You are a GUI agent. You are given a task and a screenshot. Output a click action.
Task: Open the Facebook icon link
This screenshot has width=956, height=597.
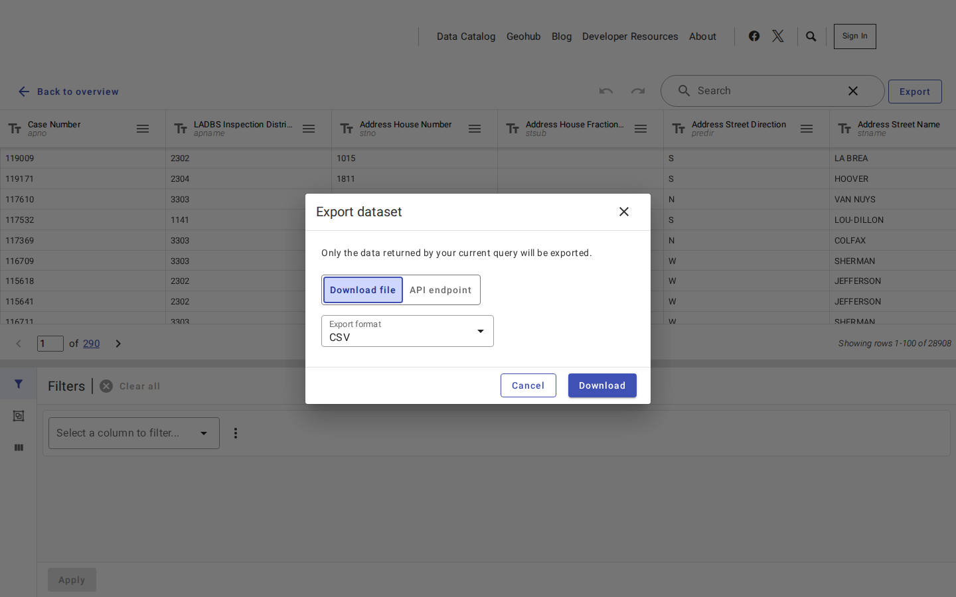coord(754,36)
